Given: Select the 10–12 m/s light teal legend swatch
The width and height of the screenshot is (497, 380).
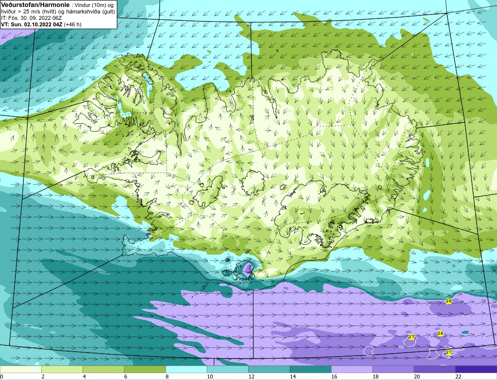Looking at the screenshot, I should coord(228,369).
